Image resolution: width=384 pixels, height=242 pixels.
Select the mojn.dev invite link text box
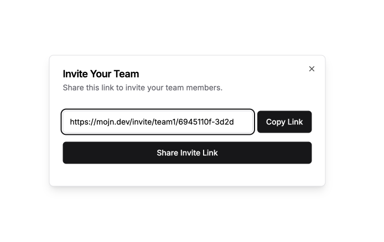pos(158,122)
